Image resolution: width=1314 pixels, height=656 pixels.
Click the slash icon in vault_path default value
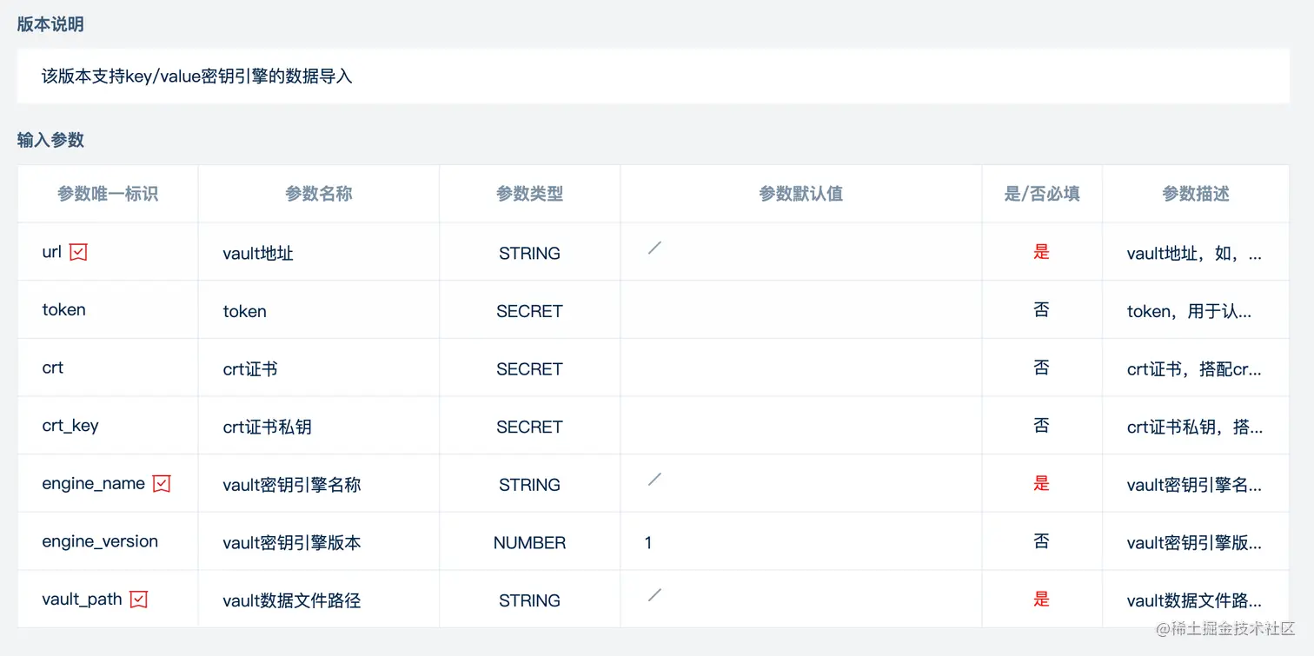point(654,595)
